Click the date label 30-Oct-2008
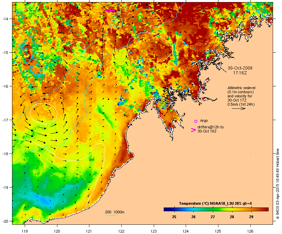 pos(240,68)
